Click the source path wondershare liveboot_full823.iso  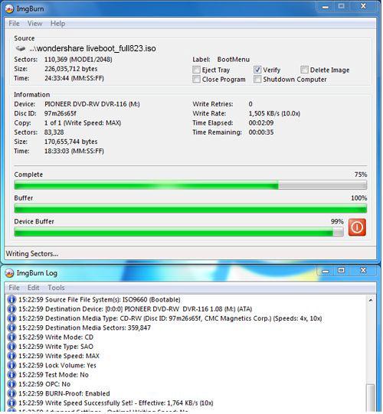pos(93,48)
